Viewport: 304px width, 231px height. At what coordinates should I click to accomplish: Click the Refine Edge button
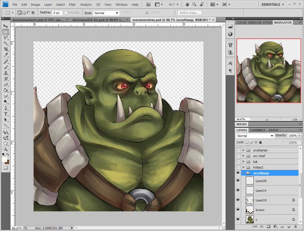190,13
